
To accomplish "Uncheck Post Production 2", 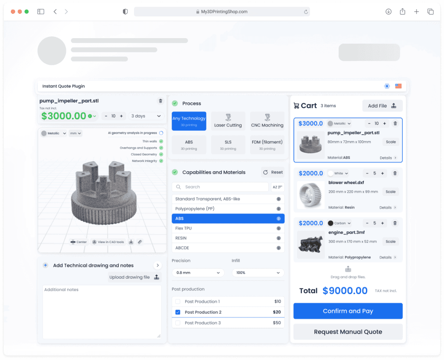I will pos(178,312).
